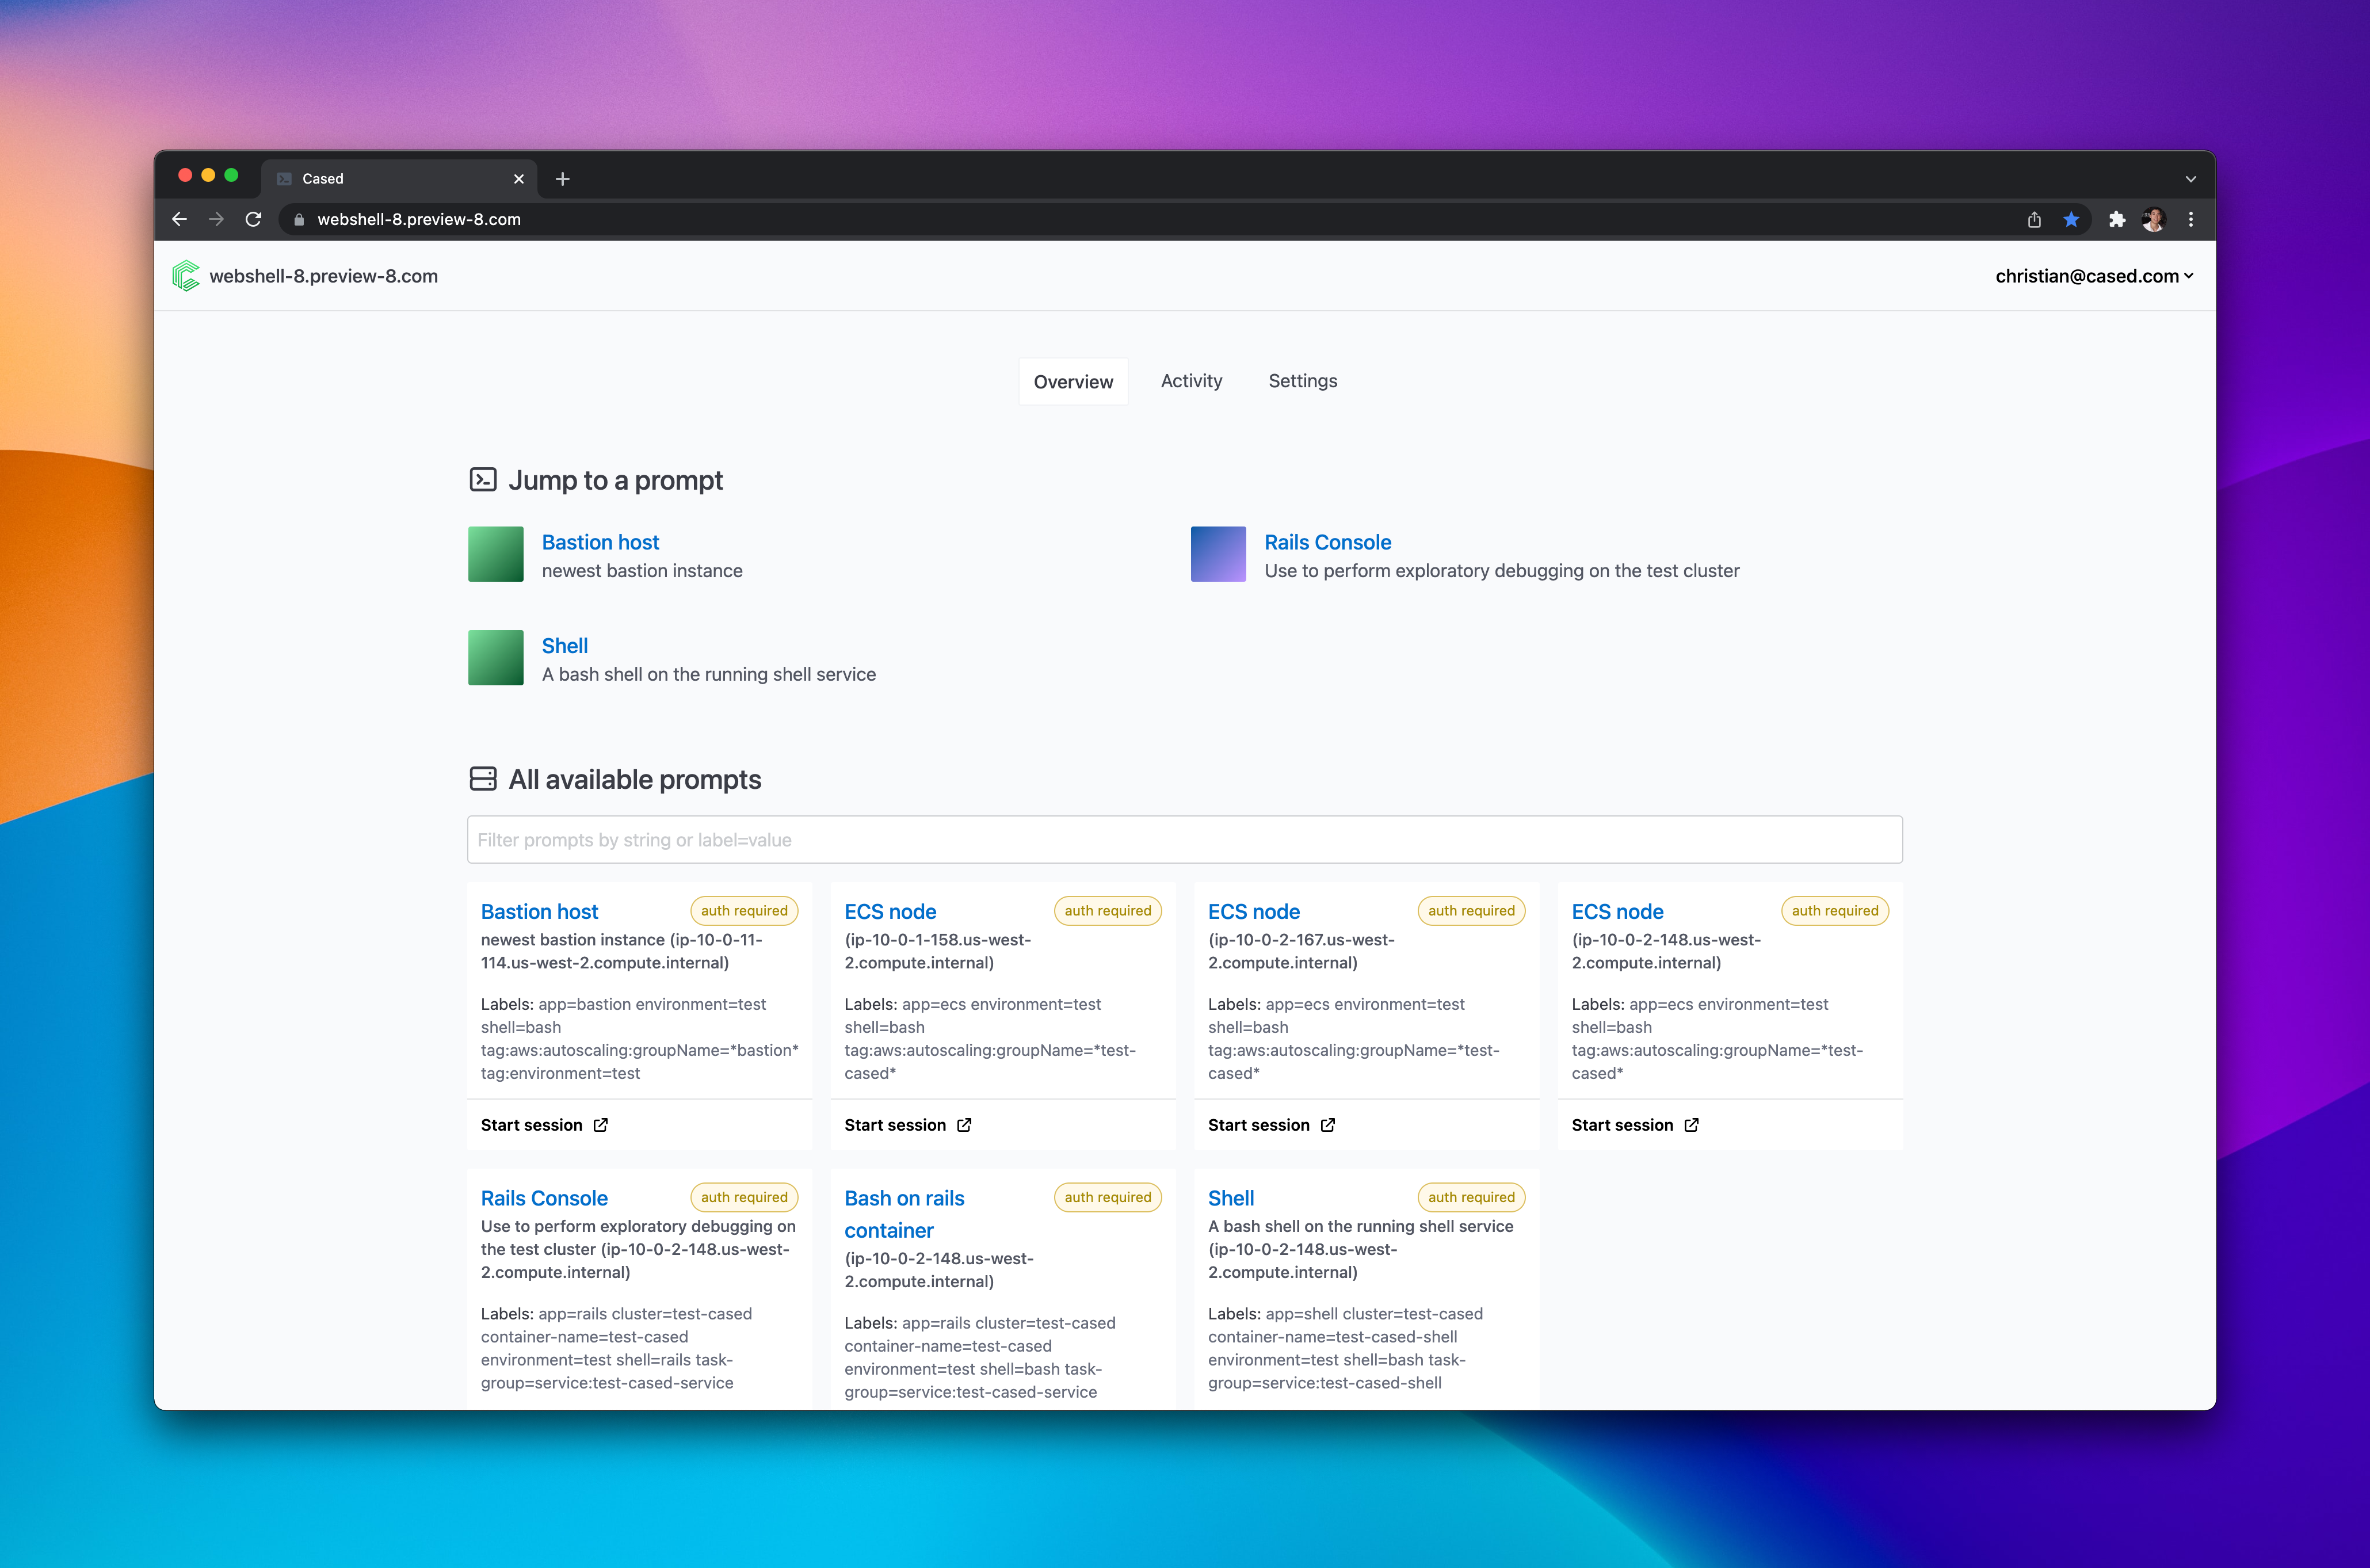Open the extensions puzzle icon
This screenshot has width=2370, height=1568.
coord(2117,219)
